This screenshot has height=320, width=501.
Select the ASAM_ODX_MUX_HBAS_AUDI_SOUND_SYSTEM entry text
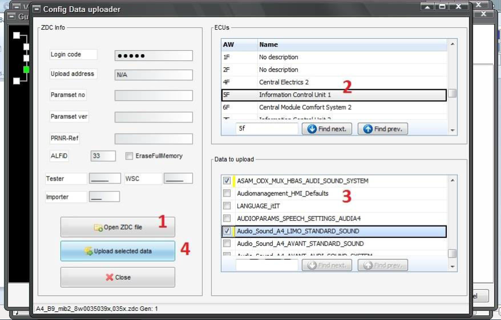pos(302,181)
